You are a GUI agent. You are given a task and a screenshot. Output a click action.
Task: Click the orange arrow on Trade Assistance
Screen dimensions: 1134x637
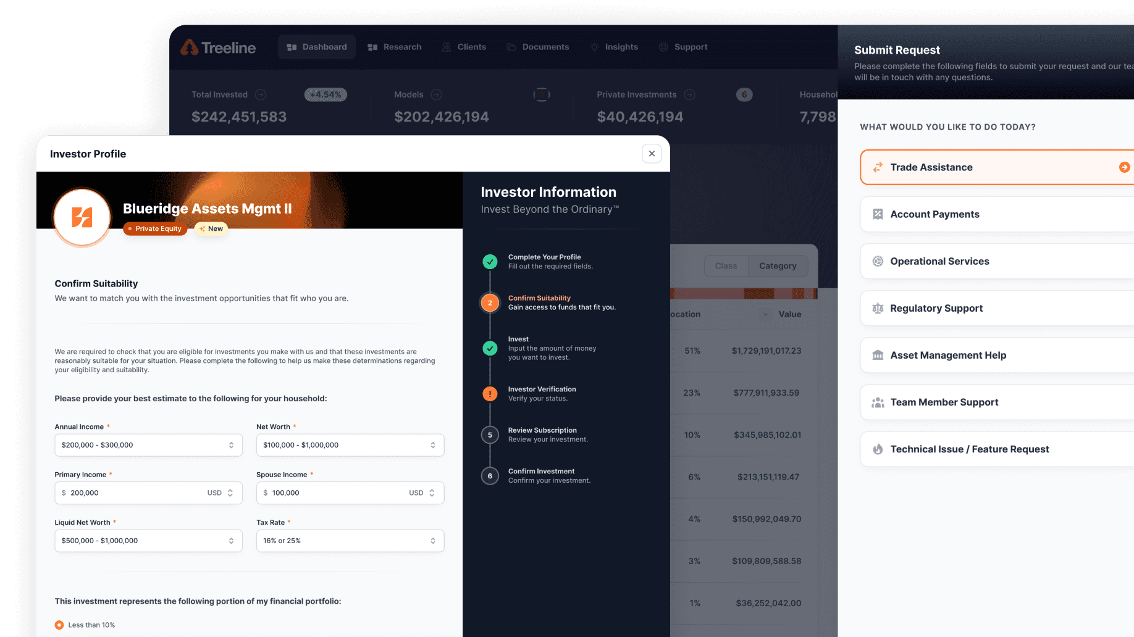[x=1125, y=167]
